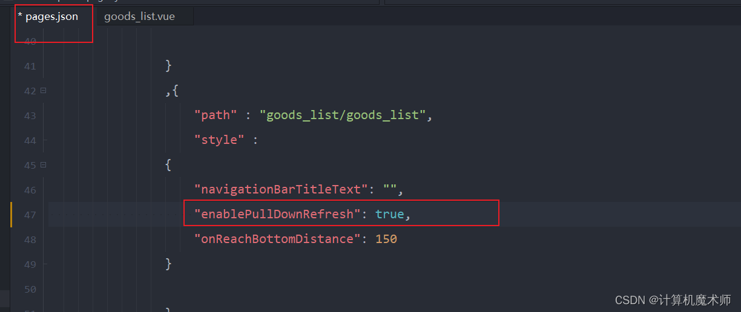Click the value 150 on line 48
Viewport: 741px width, 312px height.
[386, 239]
